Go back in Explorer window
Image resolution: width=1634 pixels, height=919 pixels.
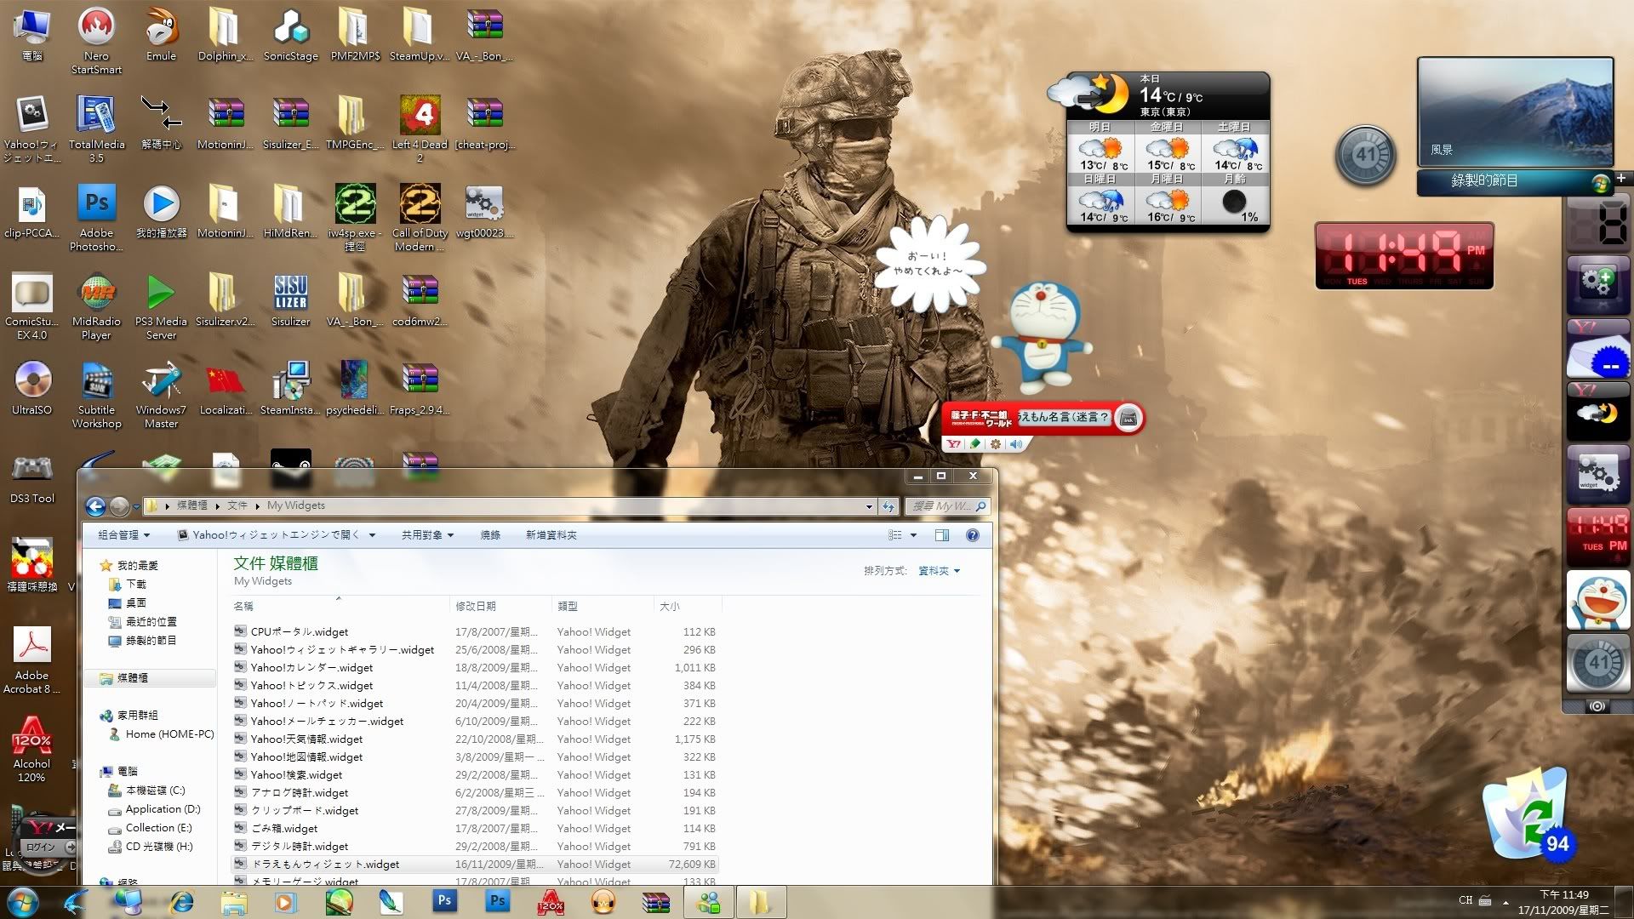(96, 507)
